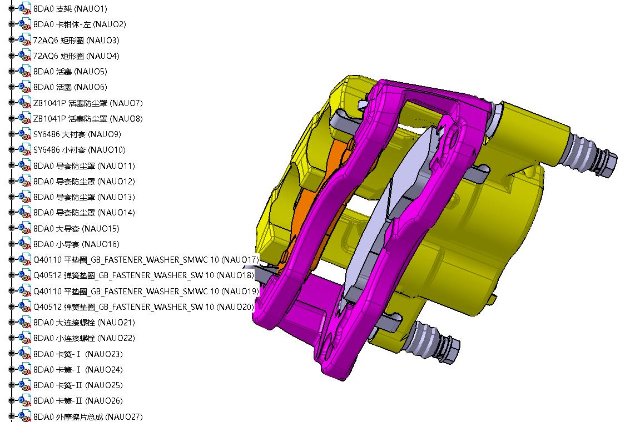
Task: Expand the 8DA0 支架 (NAUO1) node
Action: pos(11,8)
